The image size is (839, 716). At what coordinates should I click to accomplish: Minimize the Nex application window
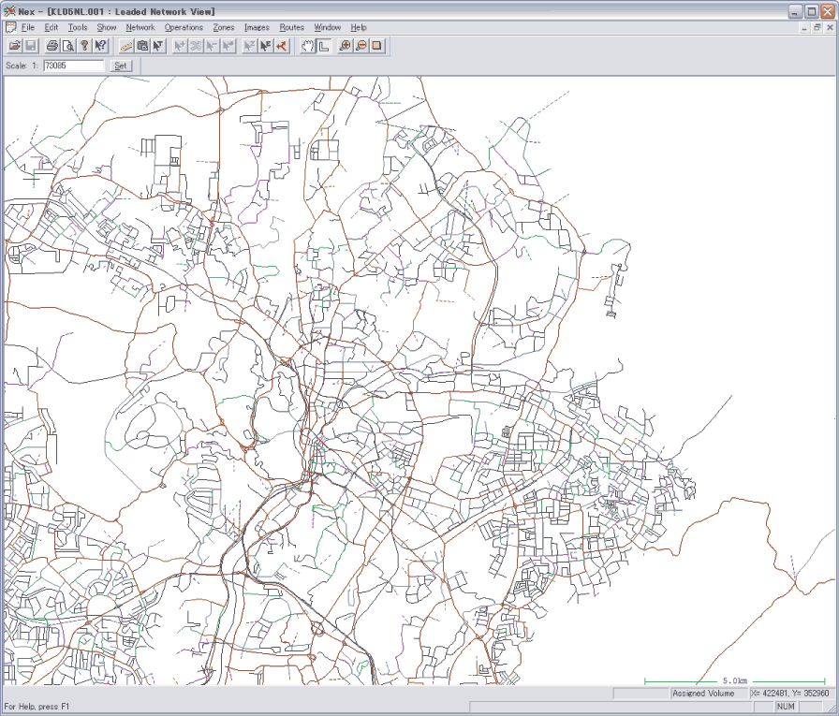(796, 11)
